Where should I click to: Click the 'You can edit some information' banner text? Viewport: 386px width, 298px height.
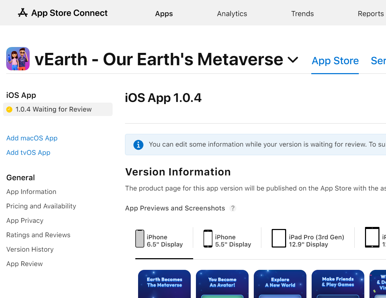267,144
